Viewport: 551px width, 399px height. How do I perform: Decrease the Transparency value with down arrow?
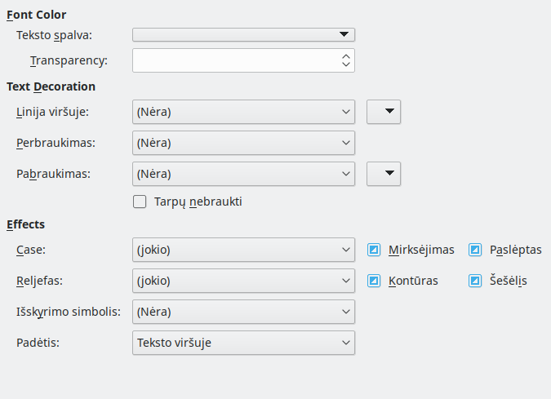pyautogui.click(x=346, y=65)
